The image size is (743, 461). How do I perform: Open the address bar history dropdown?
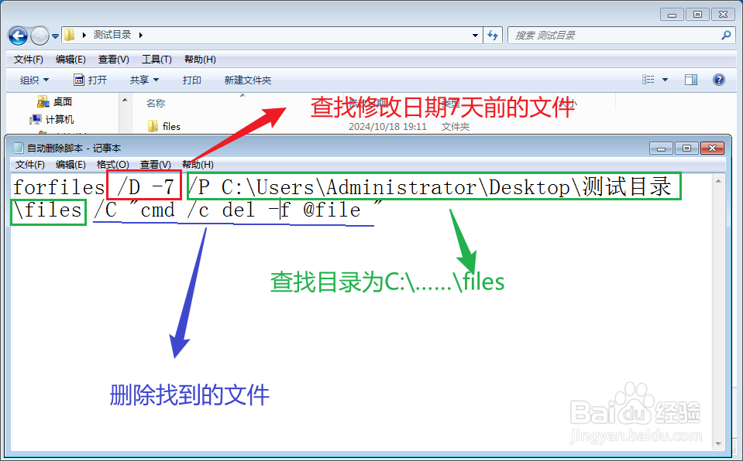[x=476, y=35]
